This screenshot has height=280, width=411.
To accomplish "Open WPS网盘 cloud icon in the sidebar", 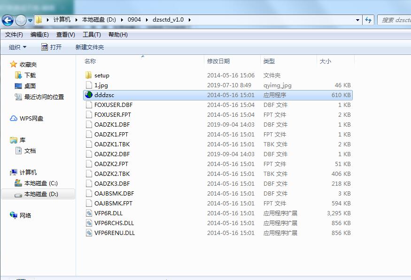I will tap(13, 119).
